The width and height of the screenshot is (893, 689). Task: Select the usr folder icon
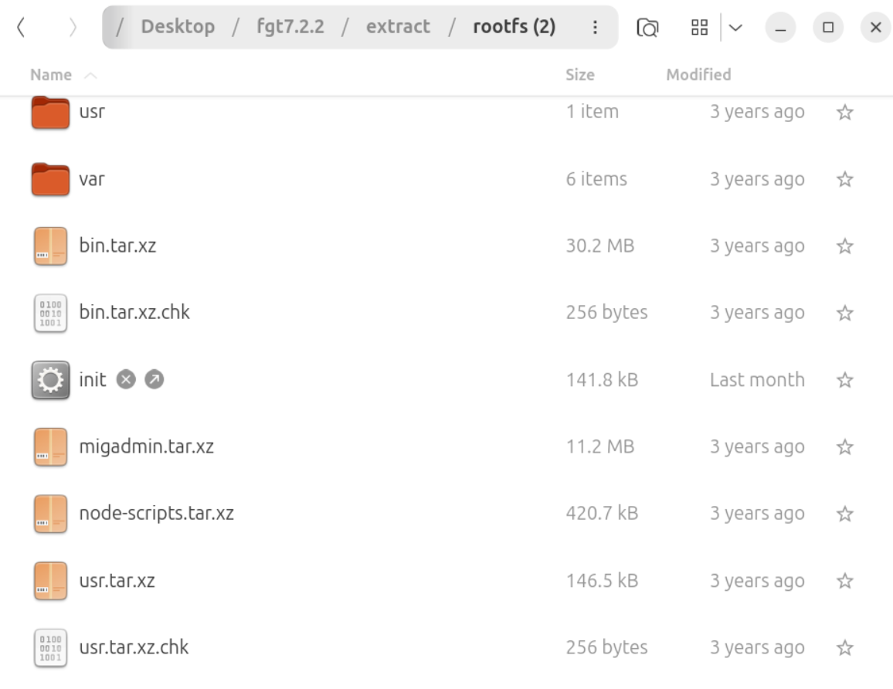pyautogui.click(x=51, y=112)
